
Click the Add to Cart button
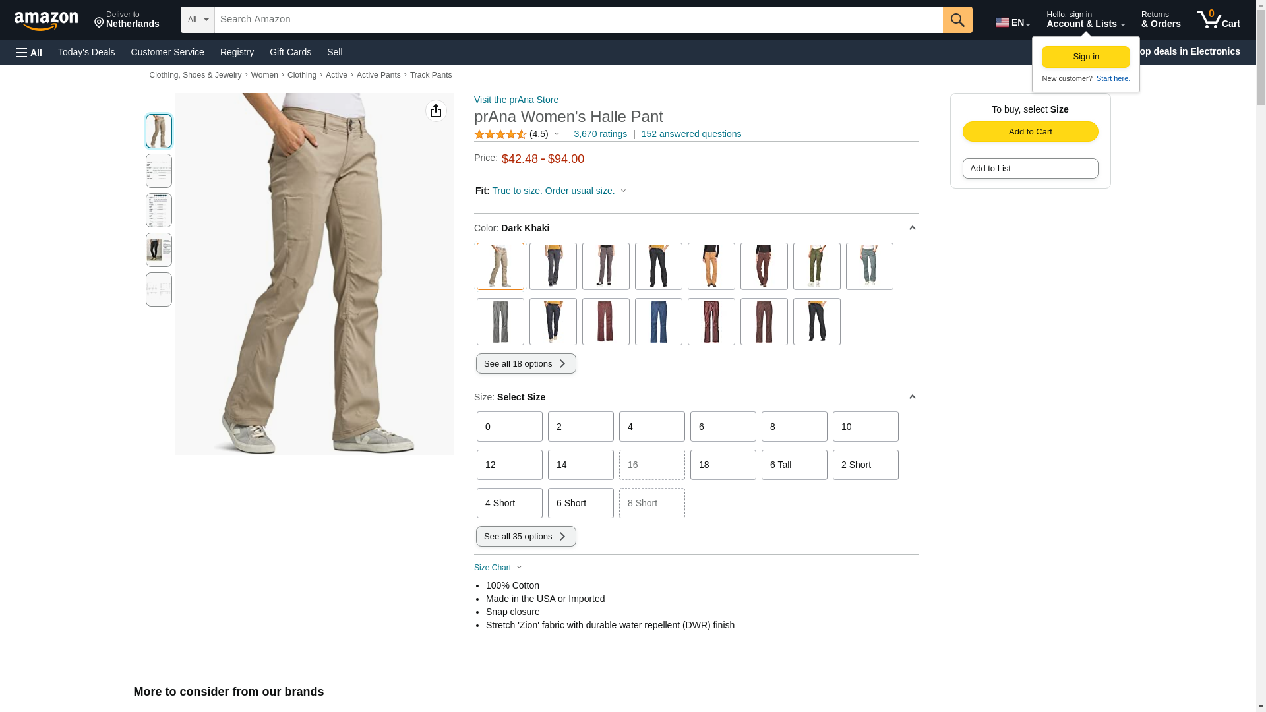click(1030, 131)
